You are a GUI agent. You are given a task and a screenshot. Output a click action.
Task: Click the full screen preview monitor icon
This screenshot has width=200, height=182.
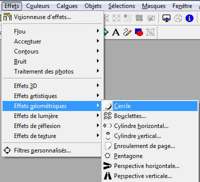tap(166, 18)
